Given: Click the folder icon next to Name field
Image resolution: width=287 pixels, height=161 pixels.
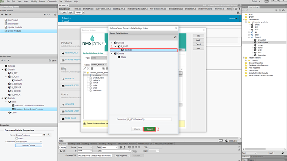Looking at the screenshot, I should click(45, 135).
